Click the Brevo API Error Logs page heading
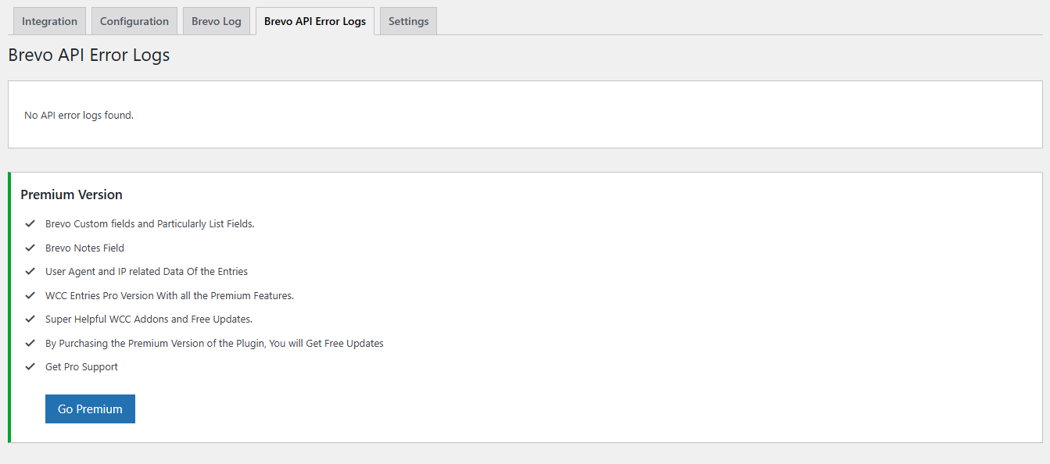This screenshot has height=464, width=1050. click(88, 55)
